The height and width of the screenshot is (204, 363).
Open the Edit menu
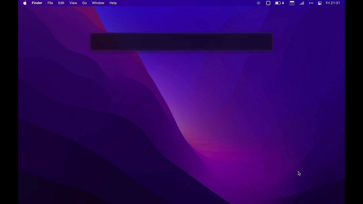[x=61, y=3]
